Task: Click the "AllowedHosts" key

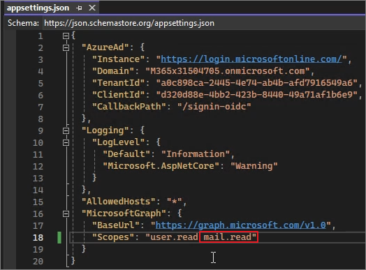Action: pyautogui.click(x=119, y=202)
